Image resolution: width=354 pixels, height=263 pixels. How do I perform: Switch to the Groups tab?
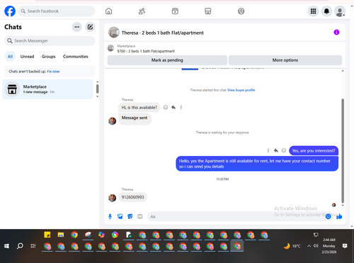point(48,57)
